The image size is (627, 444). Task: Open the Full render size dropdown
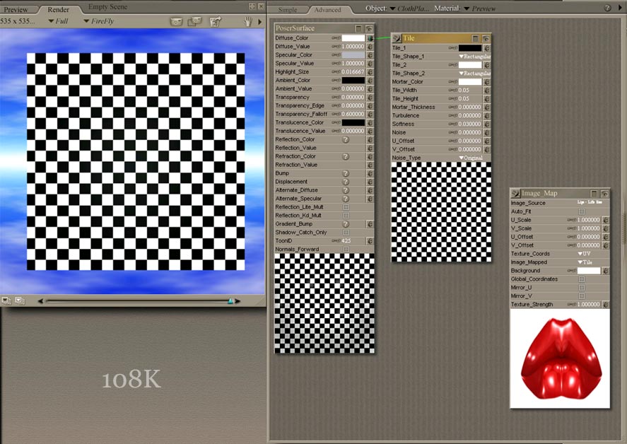click(x=58, y=21)
